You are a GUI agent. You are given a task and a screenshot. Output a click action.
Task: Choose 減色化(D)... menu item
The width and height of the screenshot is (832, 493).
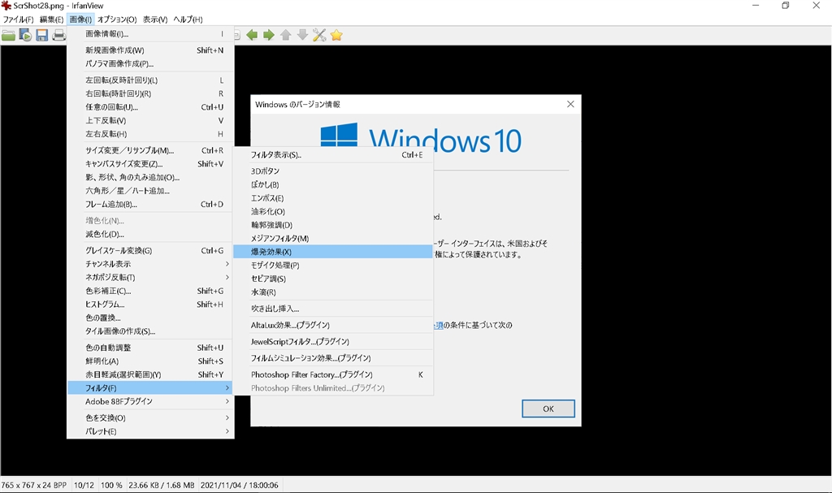coord(150,234)
